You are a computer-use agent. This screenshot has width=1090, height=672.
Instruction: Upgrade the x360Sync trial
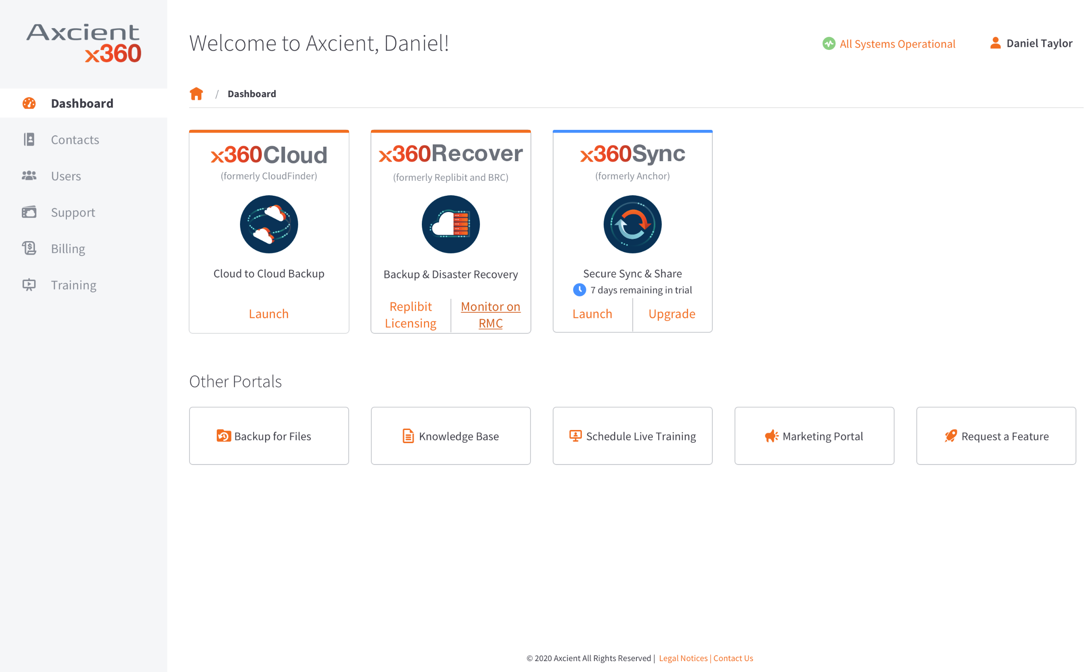pyautogui.click(x=672, y=313)
